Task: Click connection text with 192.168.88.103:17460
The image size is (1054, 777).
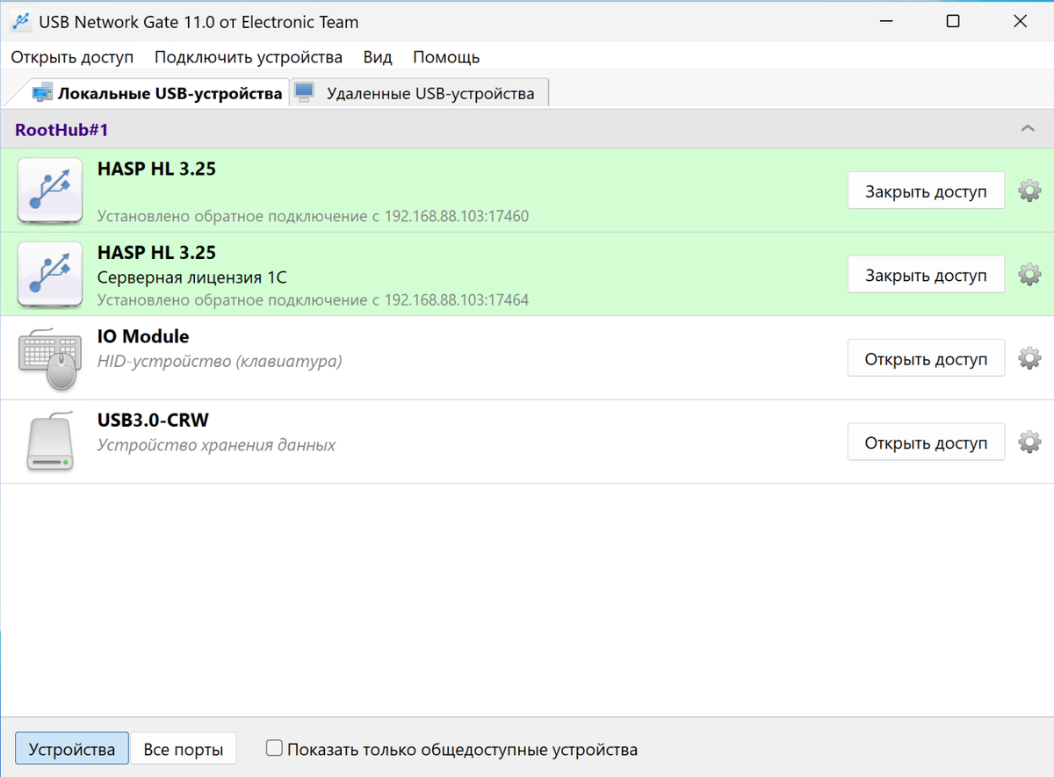Action: [x=313, y=215]
